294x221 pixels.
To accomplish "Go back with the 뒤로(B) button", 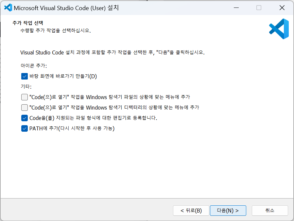I will tap(191, 211).
